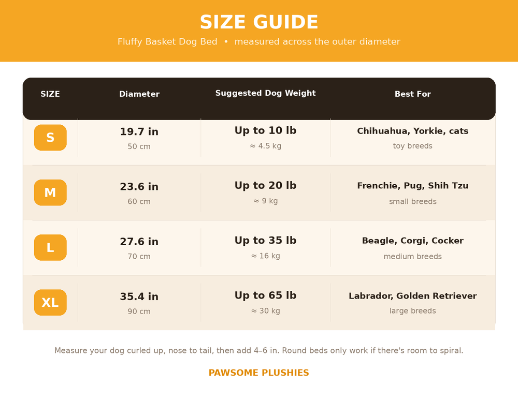
Task: Click the SIZE GUIDE title
Action: point(259,22)
